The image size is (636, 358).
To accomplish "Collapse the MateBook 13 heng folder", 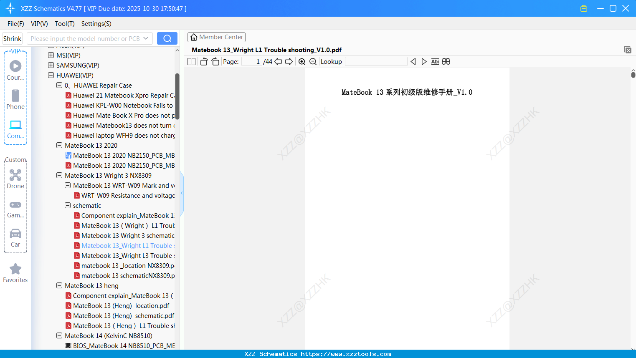I will point(59,285).
